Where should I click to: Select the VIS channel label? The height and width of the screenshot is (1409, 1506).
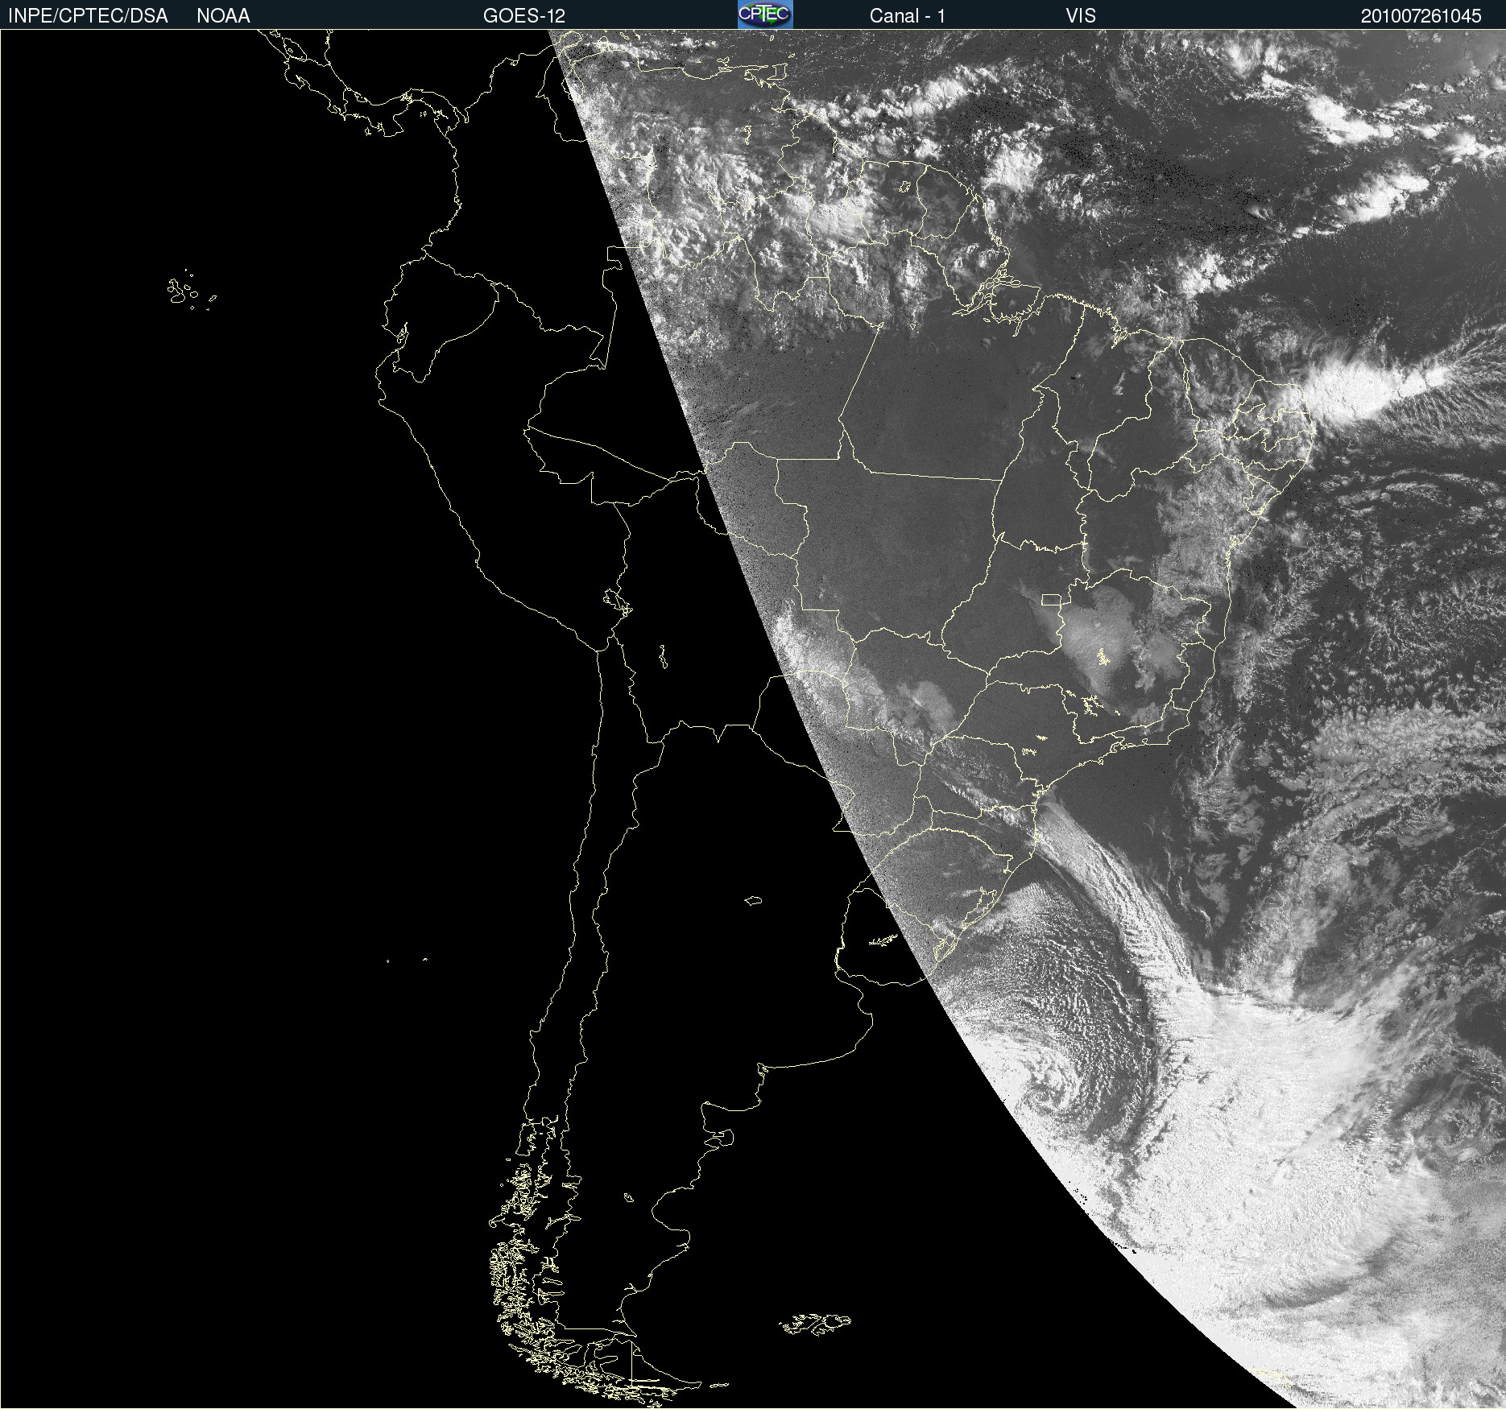pos(1081,16)
